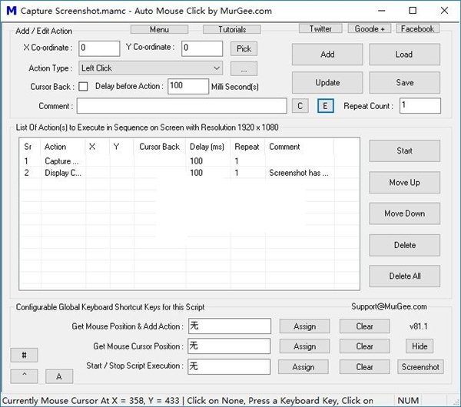Click the A button
The height and width of the screenshot is (407, 461).
(59, 376)
